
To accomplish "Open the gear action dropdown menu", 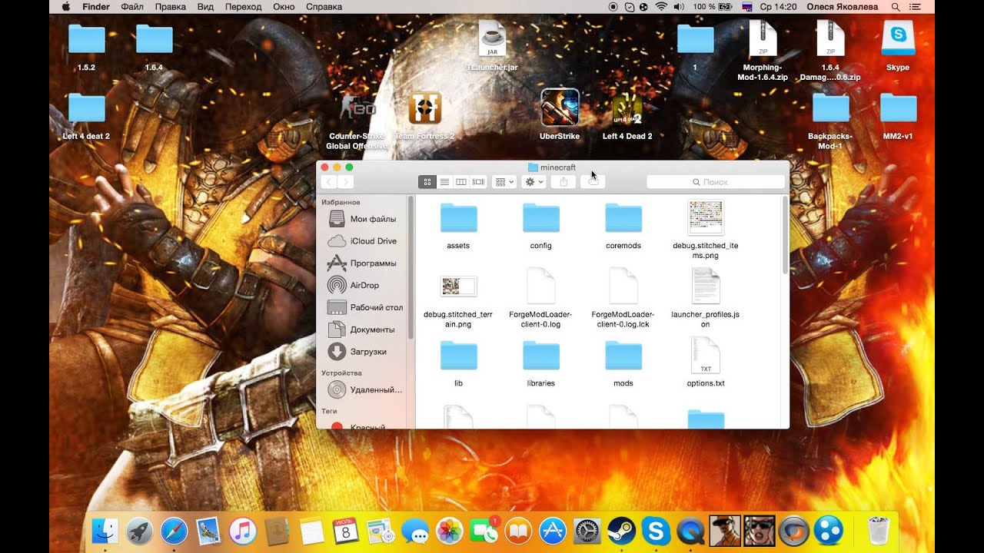I will point(534,182).
